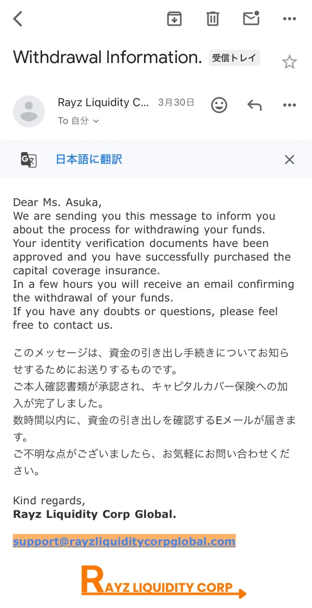Open the 受信トレイ label
312x608 pixels.
click(234, 58)
